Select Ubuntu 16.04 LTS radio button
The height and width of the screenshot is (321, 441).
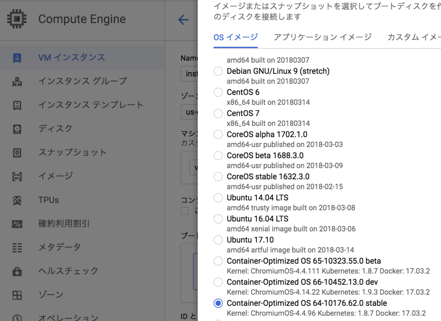pos(218,219)
